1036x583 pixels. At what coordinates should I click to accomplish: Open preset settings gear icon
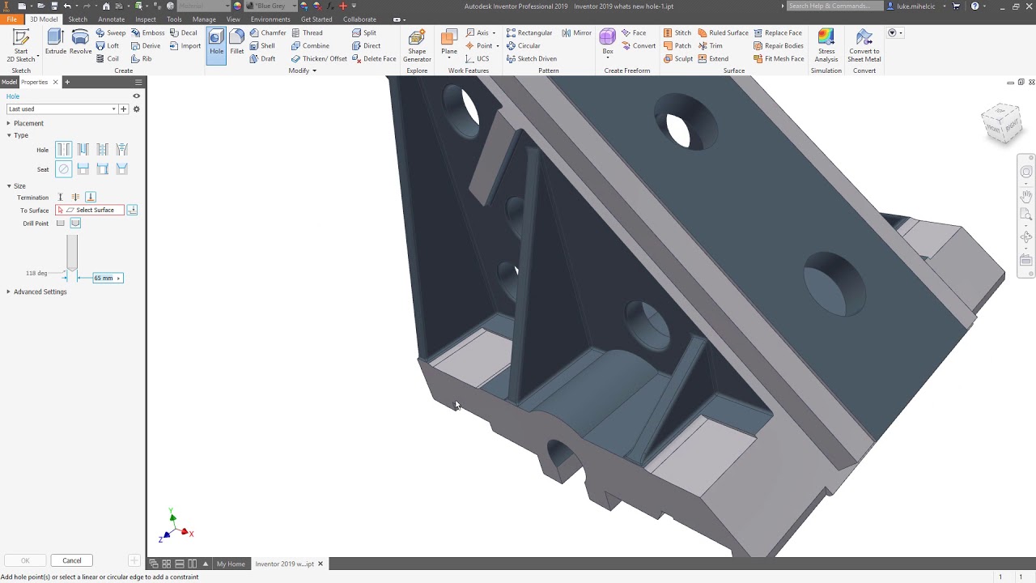[x=136, y=109]
